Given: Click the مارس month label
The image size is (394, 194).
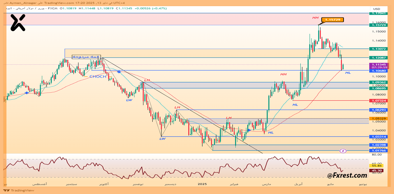Looking at the screenshot, I should click(x=266, y=184).
